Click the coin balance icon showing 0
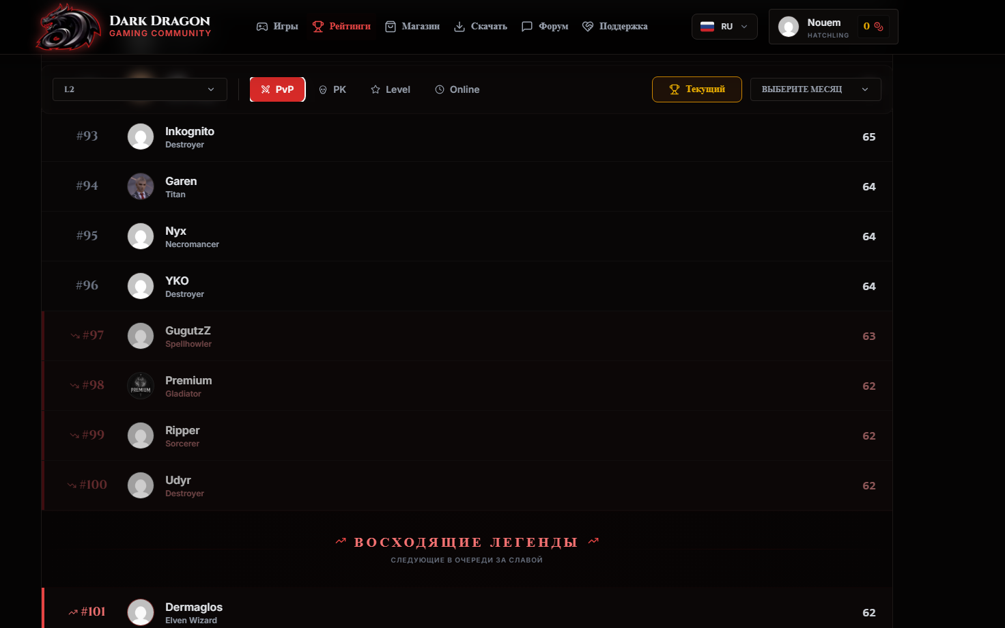The height and width of the screenshot is (628, 1005). pos(879,27)
